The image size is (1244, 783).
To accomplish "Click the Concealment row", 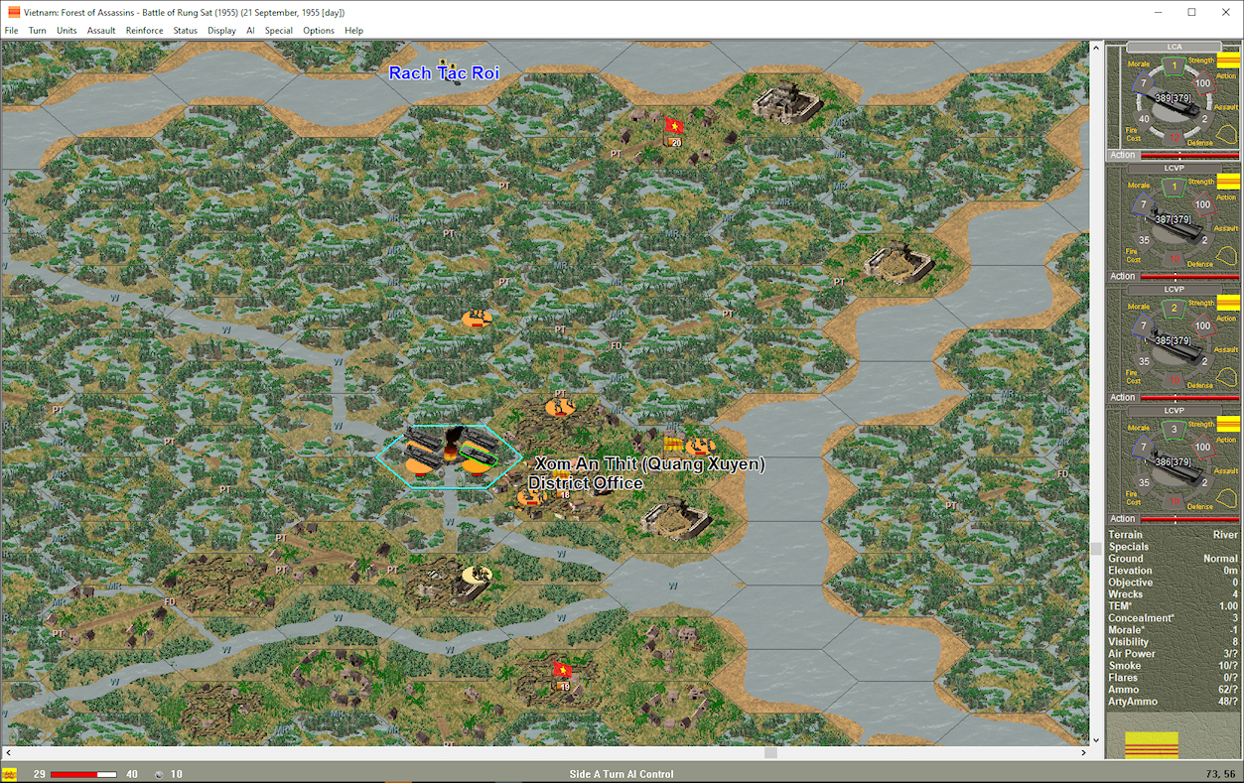I will point(1174,618).
